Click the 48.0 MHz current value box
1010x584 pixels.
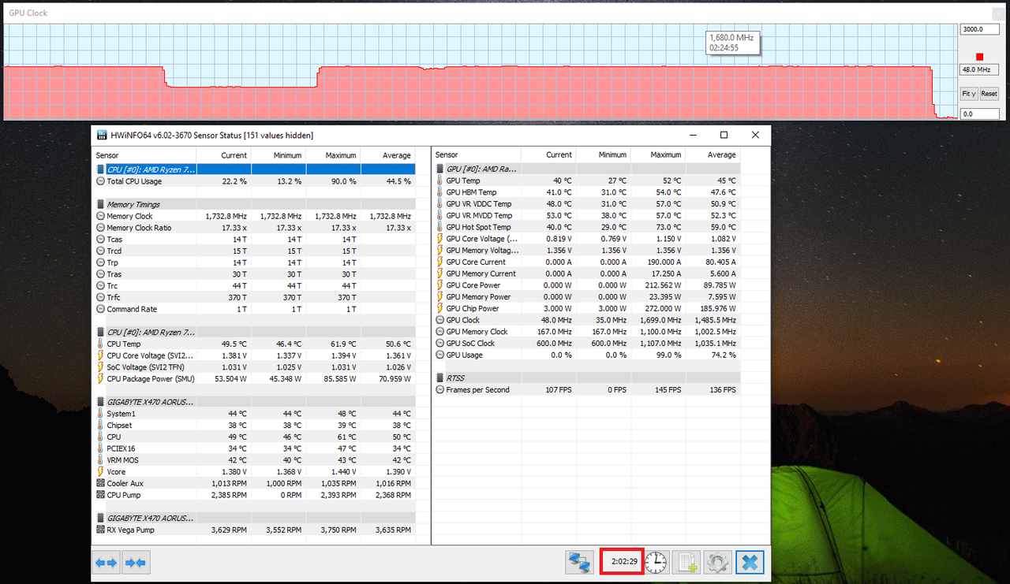tap(979, 69)
